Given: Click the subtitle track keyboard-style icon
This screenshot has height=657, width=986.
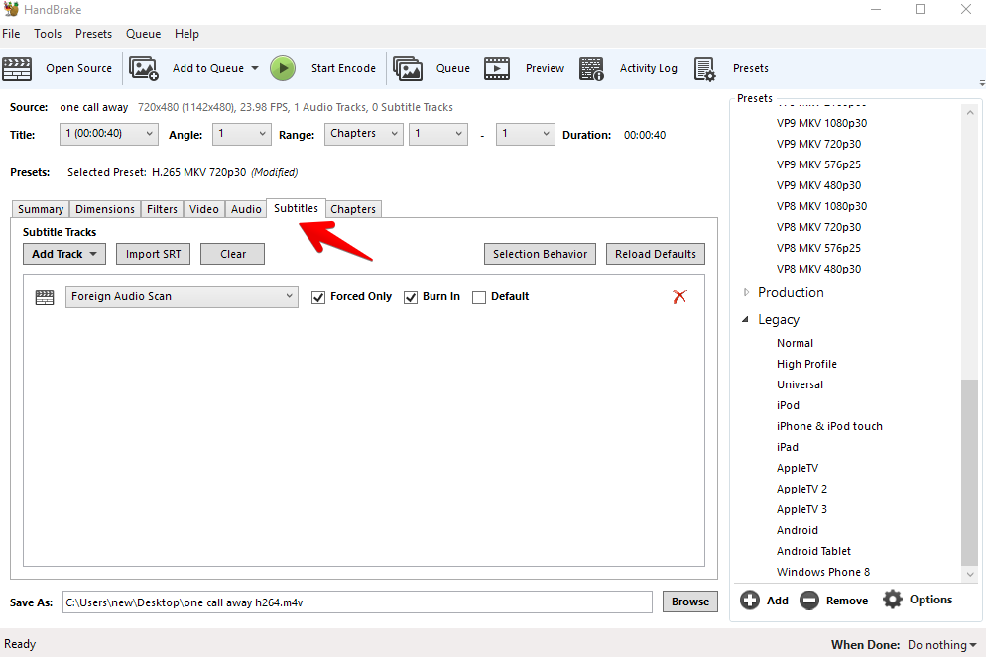Looking at the screenshot, I should point(45,297).
